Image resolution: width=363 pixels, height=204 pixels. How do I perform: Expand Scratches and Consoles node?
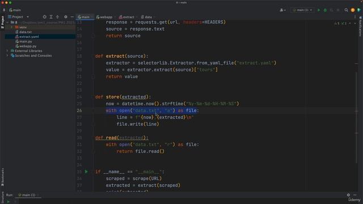(7, 56)
